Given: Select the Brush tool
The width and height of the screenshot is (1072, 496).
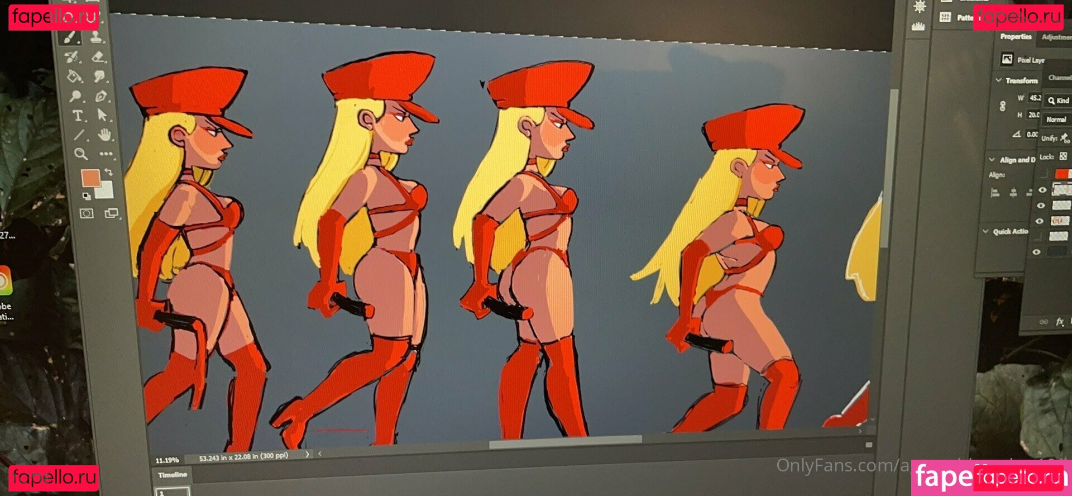Looking at the screenshot, I should click(71, 37).
